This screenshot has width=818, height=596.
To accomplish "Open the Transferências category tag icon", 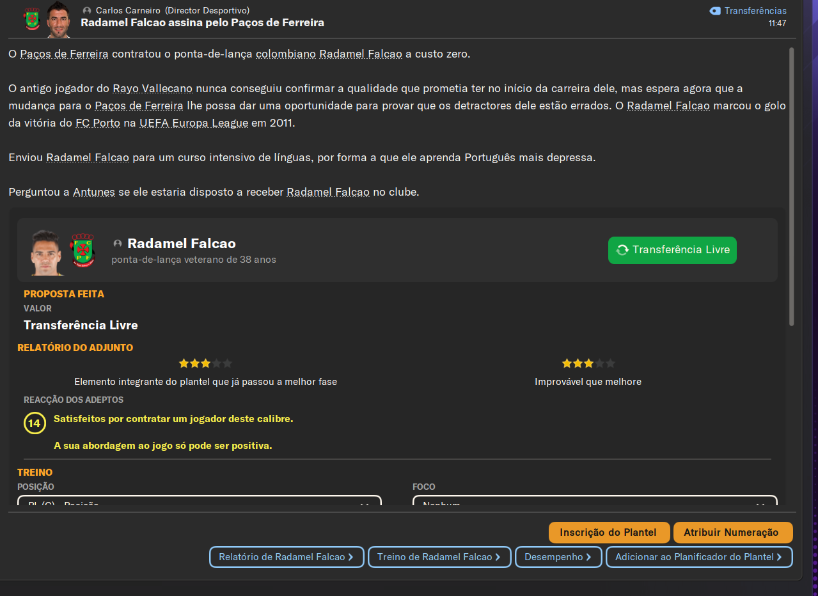I will pos(715,11).
